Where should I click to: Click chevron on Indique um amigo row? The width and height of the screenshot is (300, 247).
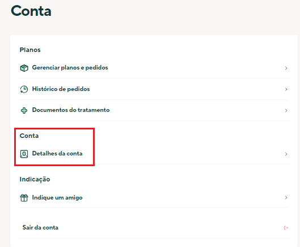pyautogui.click(x=286, y=198)
